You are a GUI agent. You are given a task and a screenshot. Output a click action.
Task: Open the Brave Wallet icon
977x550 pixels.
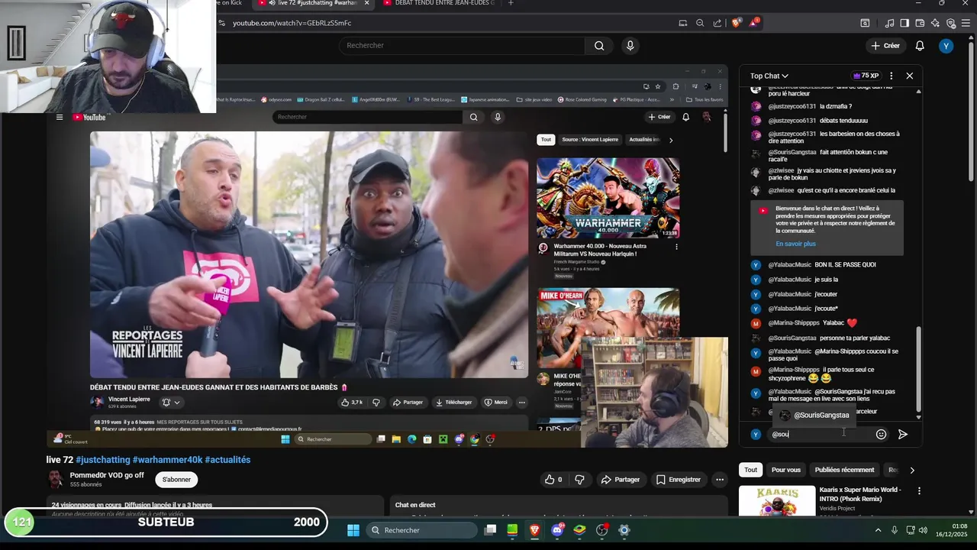click(x=921, y=23)
